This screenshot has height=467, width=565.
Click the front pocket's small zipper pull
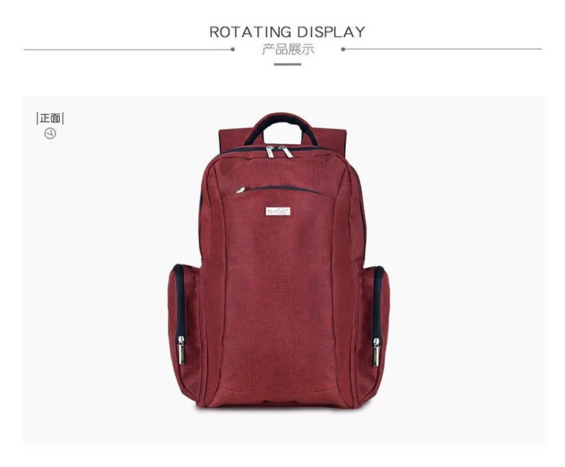pyautogui.click(x=241, y=189)
